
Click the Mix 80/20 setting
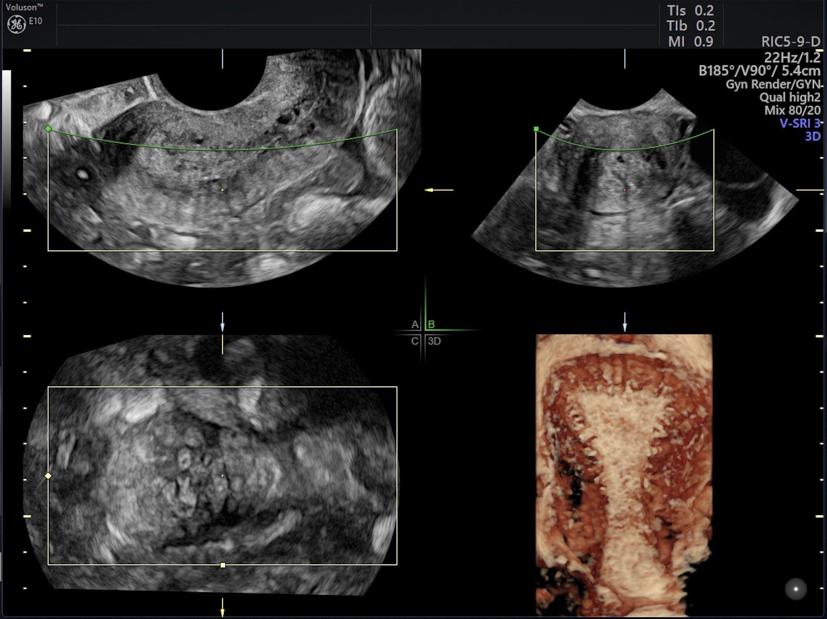(x=792, y=110)
